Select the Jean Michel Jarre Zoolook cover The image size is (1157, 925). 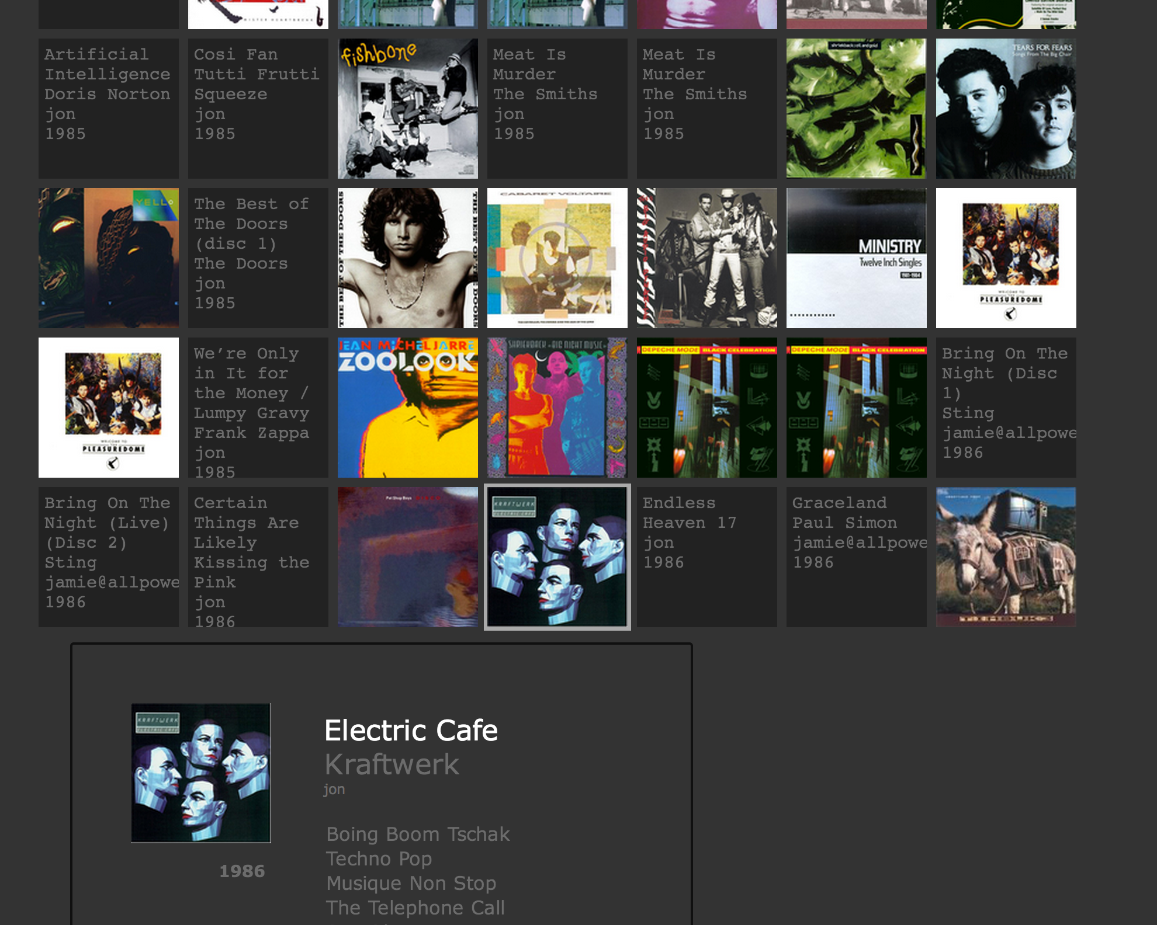[x=408, y=408]
